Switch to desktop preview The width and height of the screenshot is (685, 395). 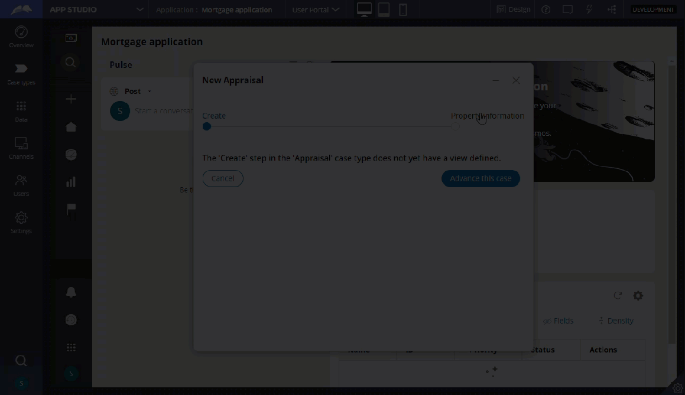pos(364,9)
